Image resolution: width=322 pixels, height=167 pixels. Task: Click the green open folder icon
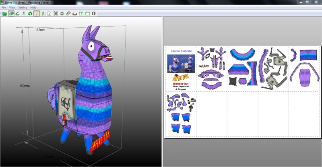pyautogui.click(x=4, y=13)
